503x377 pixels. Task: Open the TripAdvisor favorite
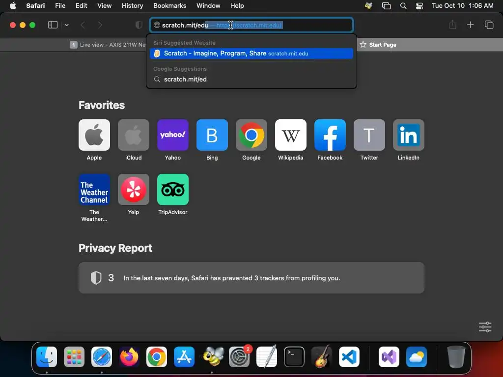click(173, 189)
